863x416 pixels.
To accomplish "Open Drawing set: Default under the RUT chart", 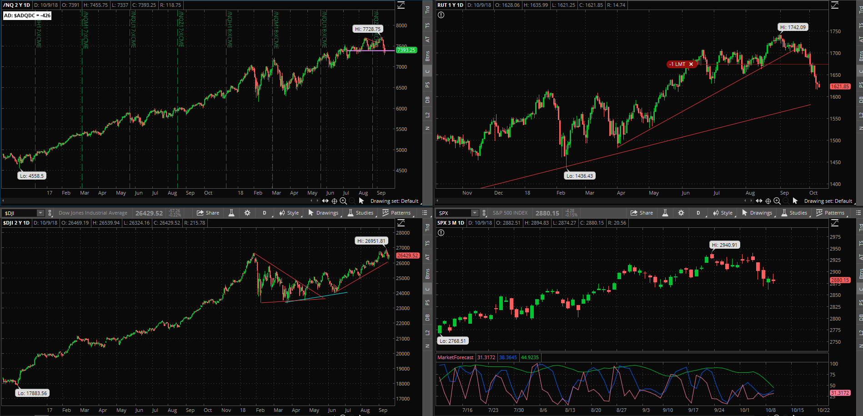I will click(828, 201).
